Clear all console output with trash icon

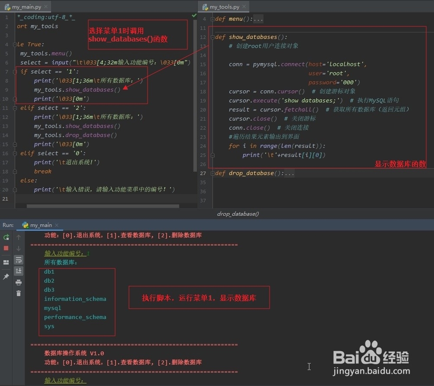pos(19,293)
